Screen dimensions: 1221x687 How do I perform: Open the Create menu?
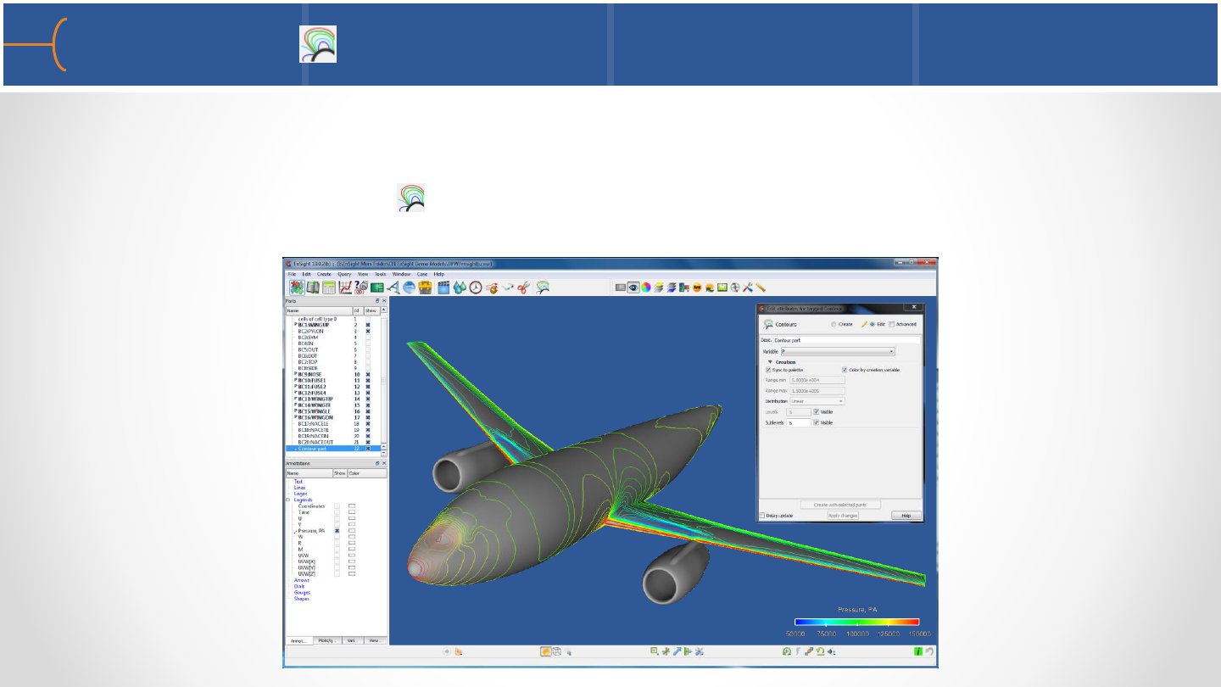pyautogui.click(x=324, y=274)
